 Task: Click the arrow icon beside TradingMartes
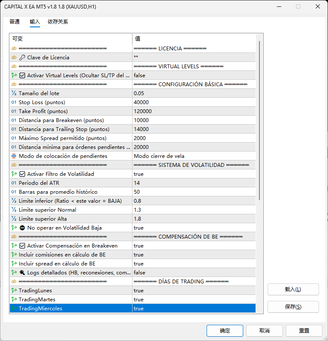[x=14, y=300]
